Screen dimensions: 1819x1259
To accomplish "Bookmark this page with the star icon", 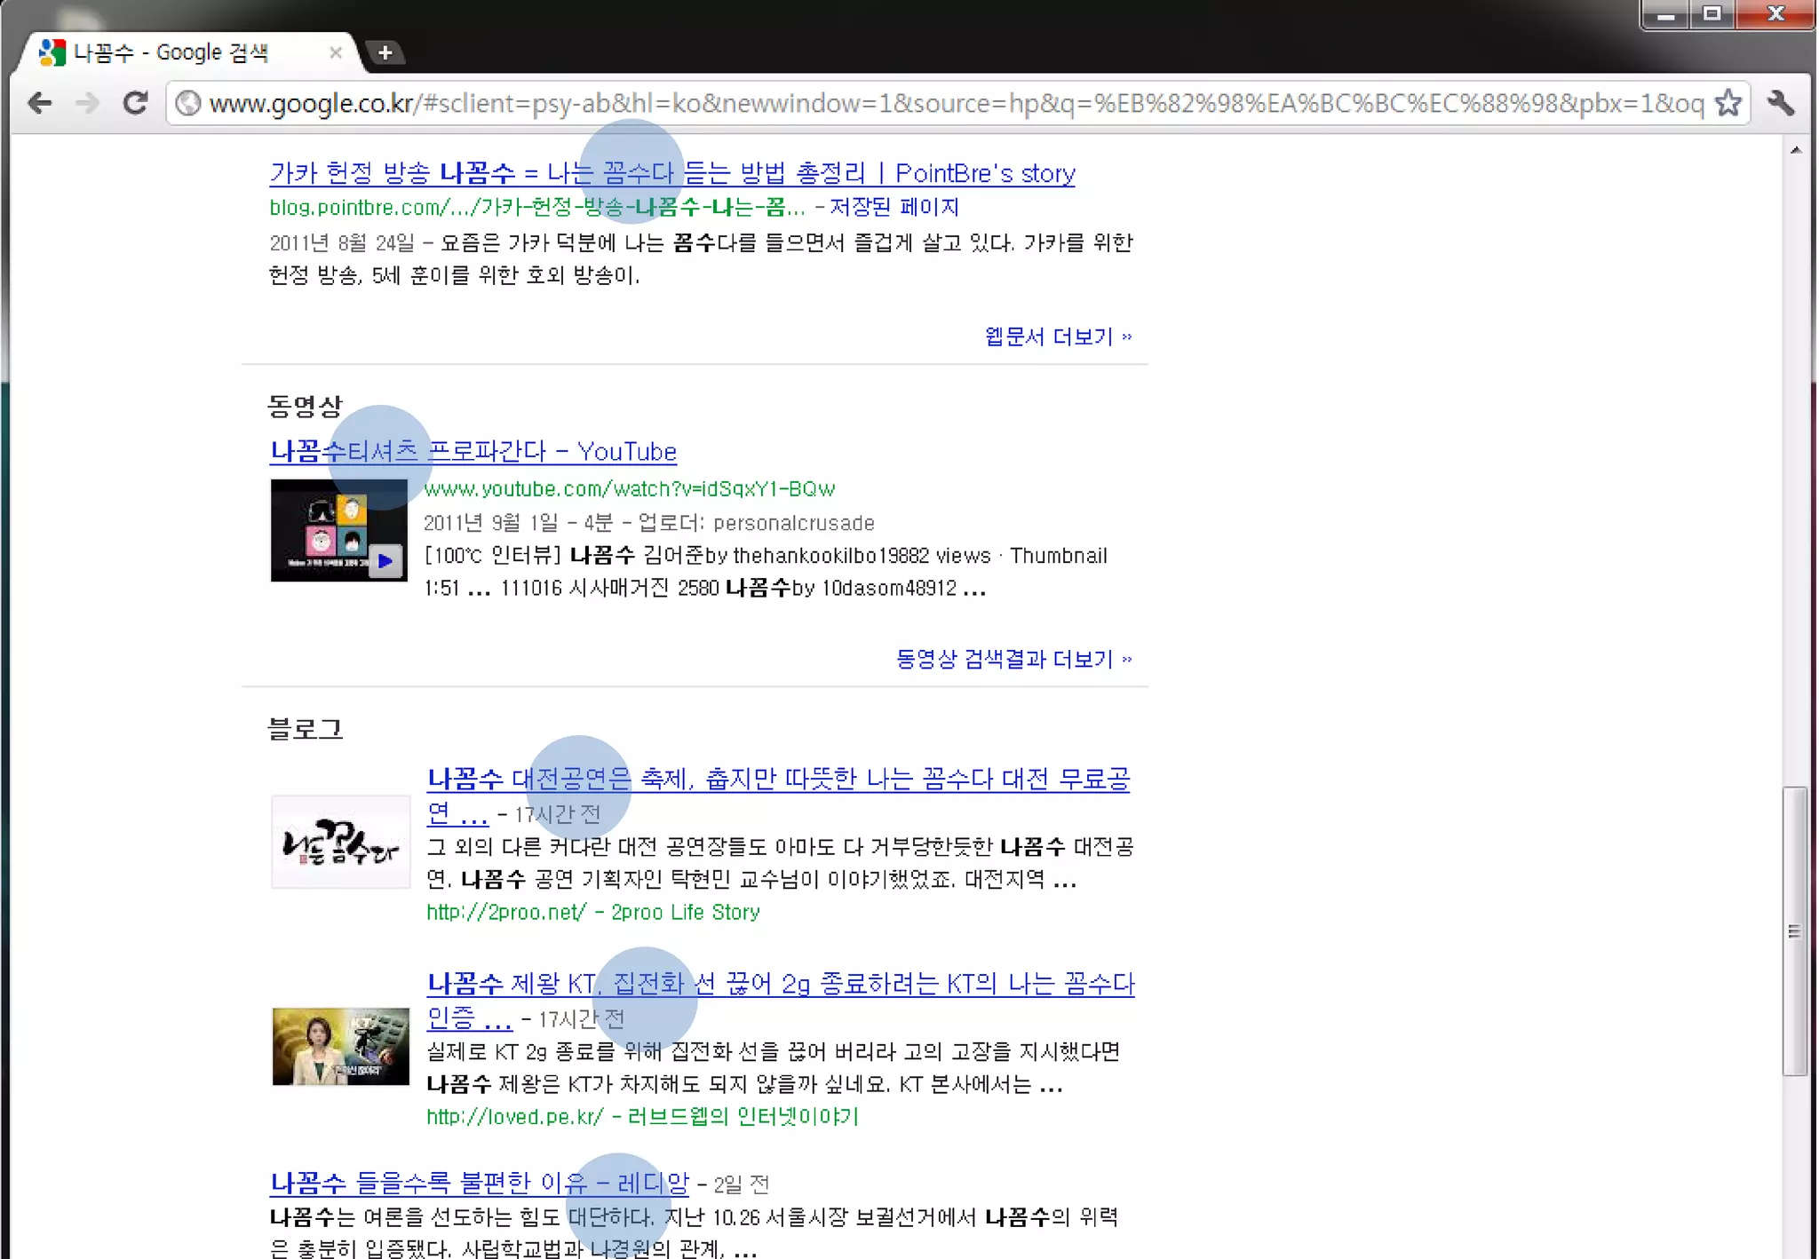I will [x=1728, y=103].
